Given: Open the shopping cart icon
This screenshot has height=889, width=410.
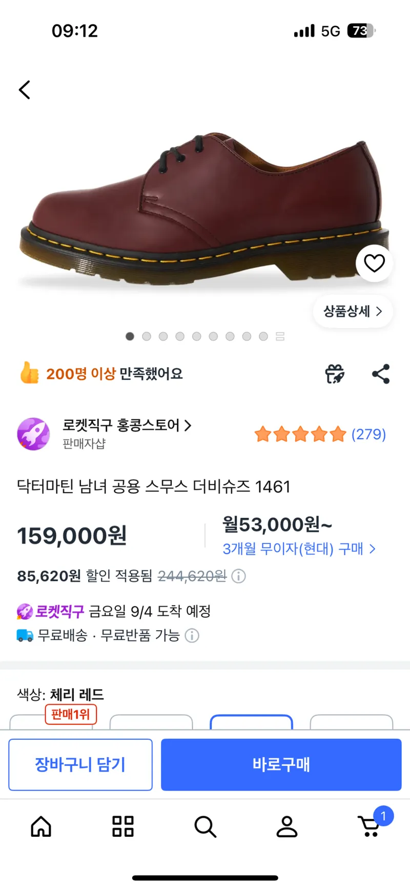Looking at the screenshot, I should pos(370,825).
